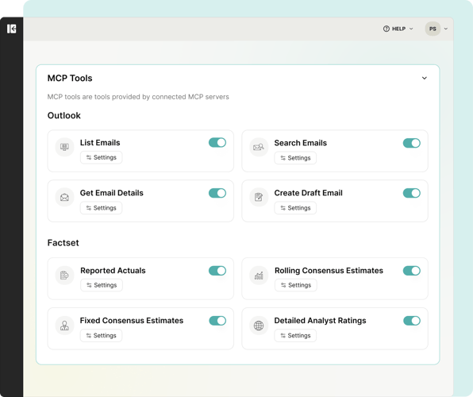The width and height of the screenshot is (473, 397).
Task: Open Settings for Get Email Details
Action: tap(101, 208)
